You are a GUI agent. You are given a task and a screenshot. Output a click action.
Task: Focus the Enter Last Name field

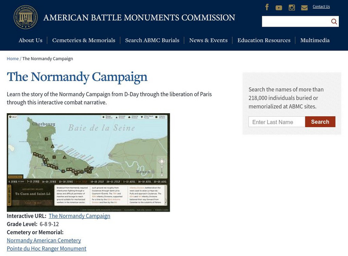click(x=277, y=122)
